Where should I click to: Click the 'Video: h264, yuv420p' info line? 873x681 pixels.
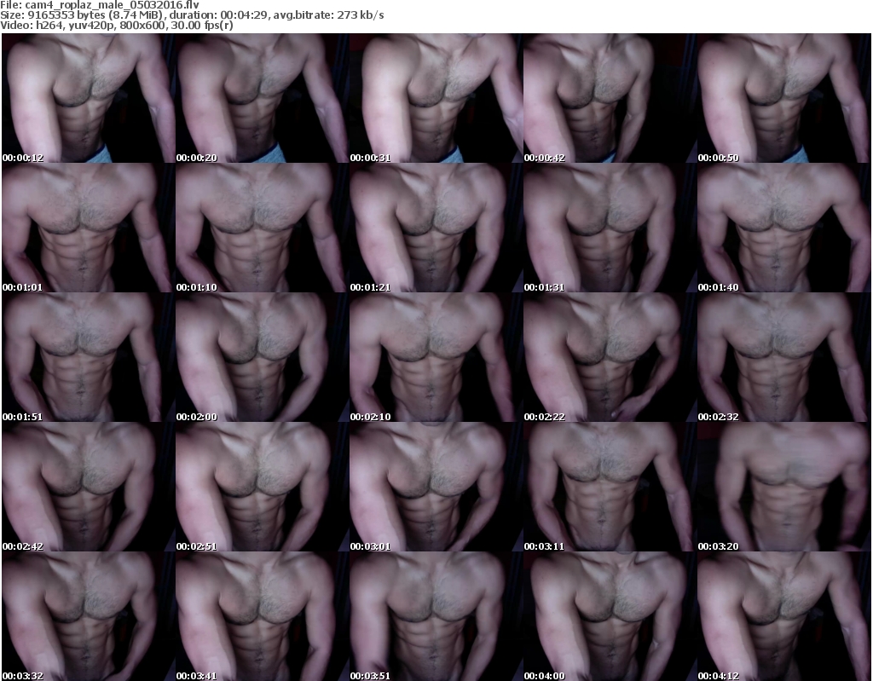click(117, 26)
